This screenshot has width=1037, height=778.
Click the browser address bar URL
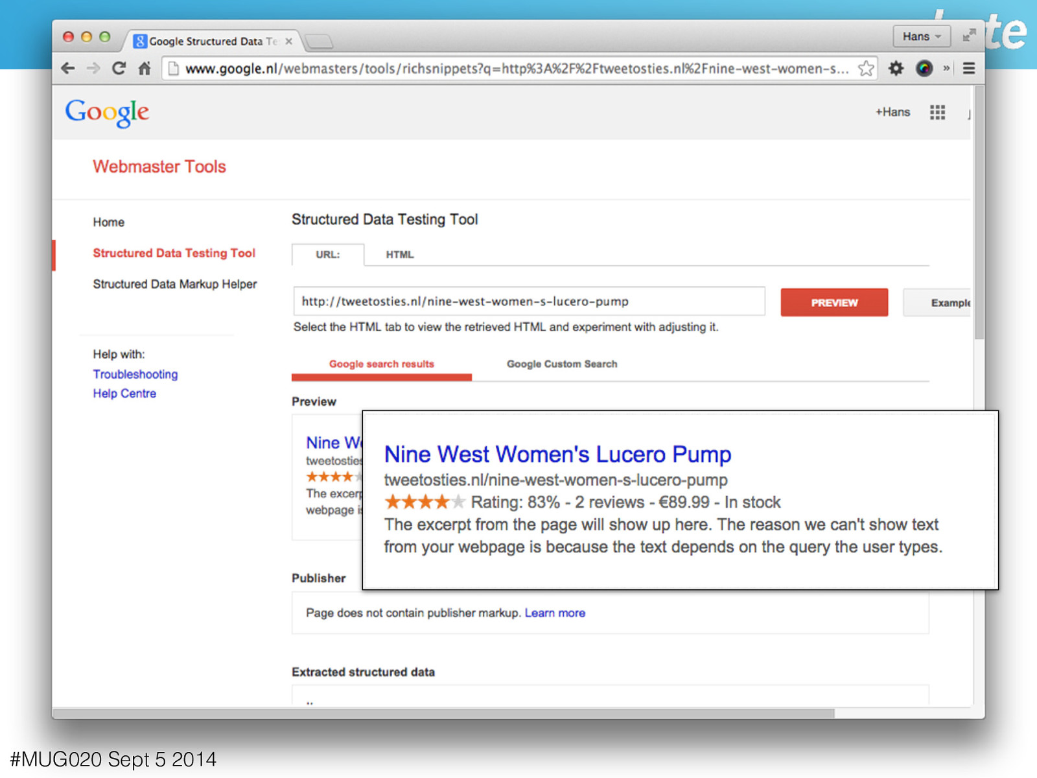click(x=517, y=69)
